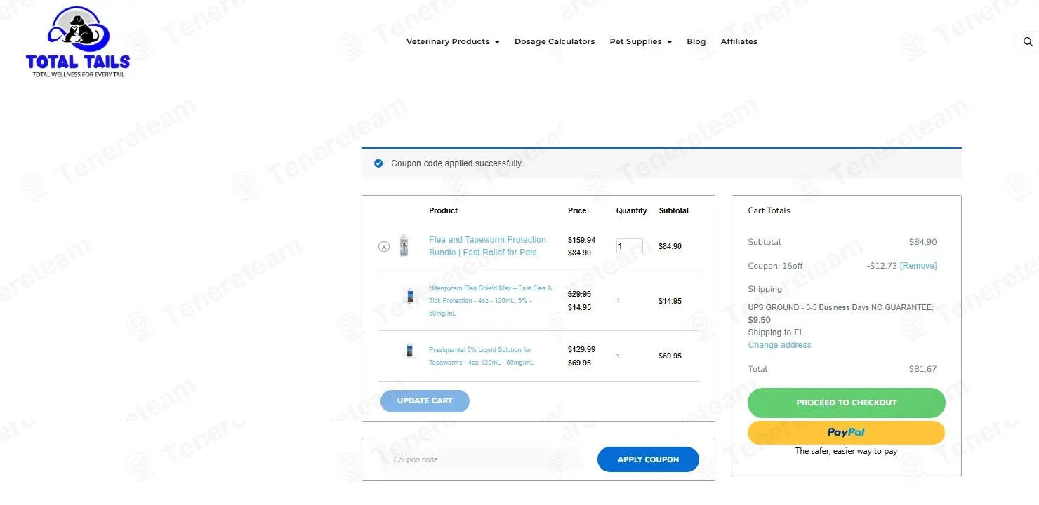
Task: Click the Nitenpyram struck-through price $29.95
Action: click(579, 295)
